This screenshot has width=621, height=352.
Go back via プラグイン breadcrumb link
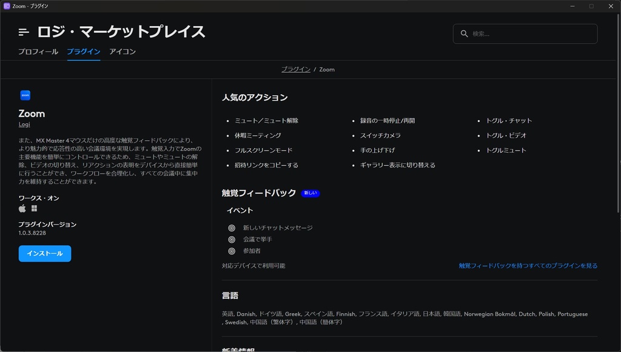[x=295, y=70]
